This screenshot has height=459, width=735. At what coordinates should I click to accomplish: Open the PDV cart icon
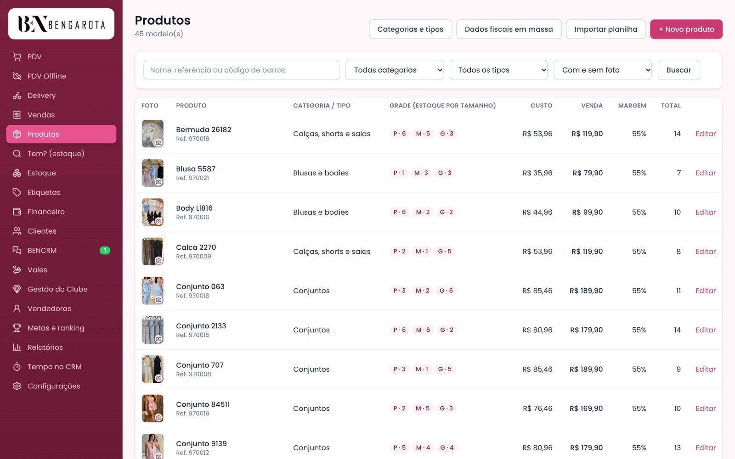(17, 57)
